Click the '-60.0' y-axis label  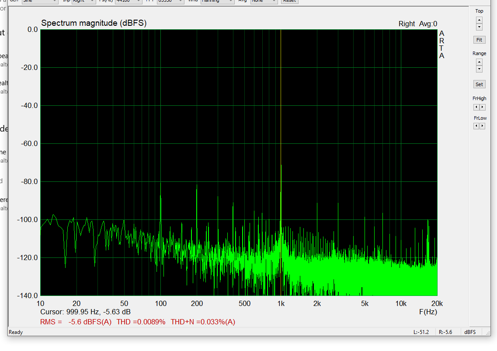(29, 144)
